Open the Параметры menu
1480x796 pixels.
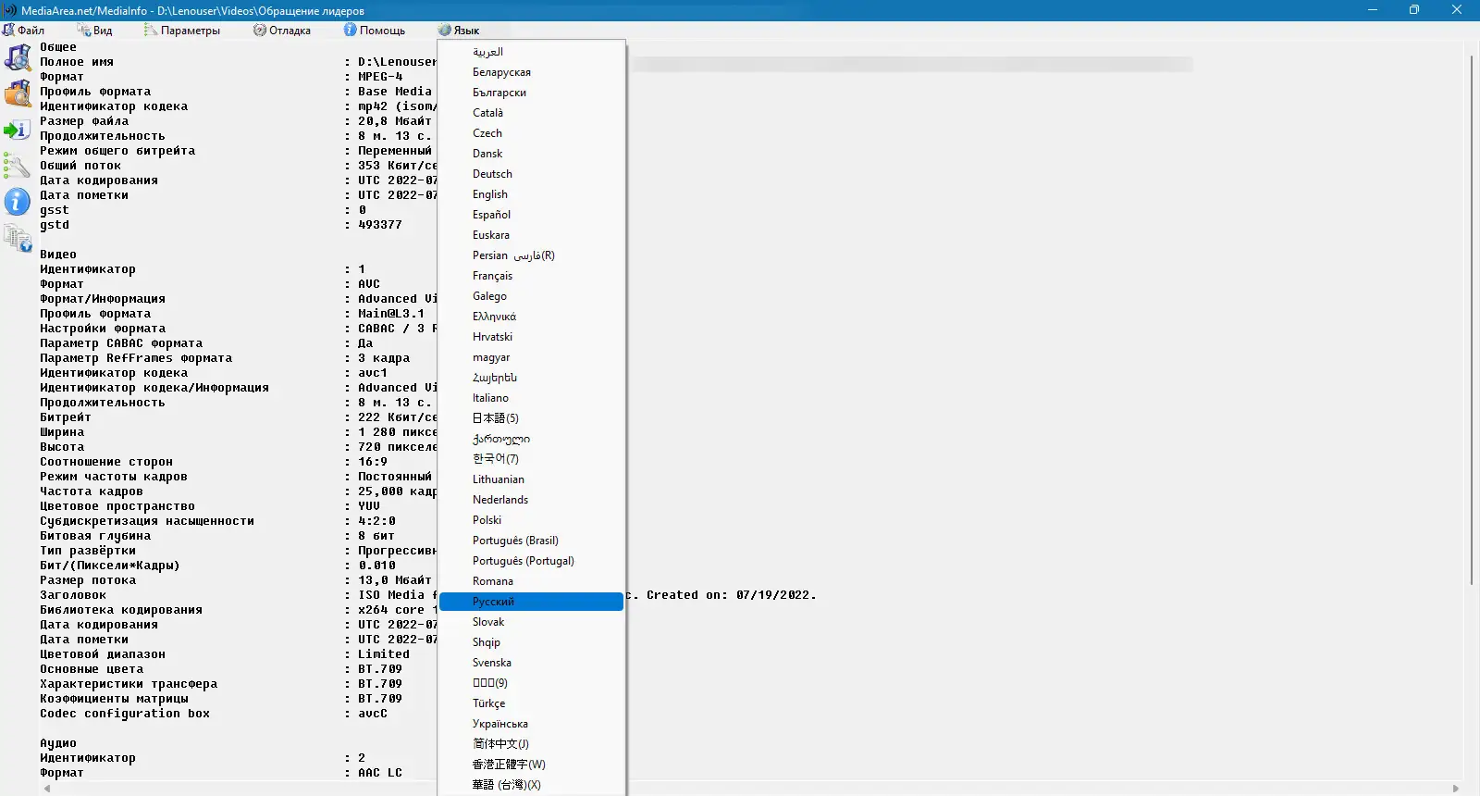click(x=182, y=31)
